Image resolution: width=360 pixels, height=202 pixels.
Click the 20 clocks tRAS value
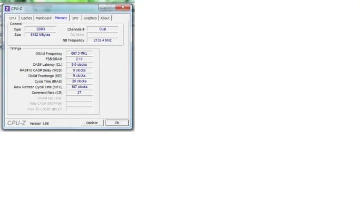(x=79, y=82)
